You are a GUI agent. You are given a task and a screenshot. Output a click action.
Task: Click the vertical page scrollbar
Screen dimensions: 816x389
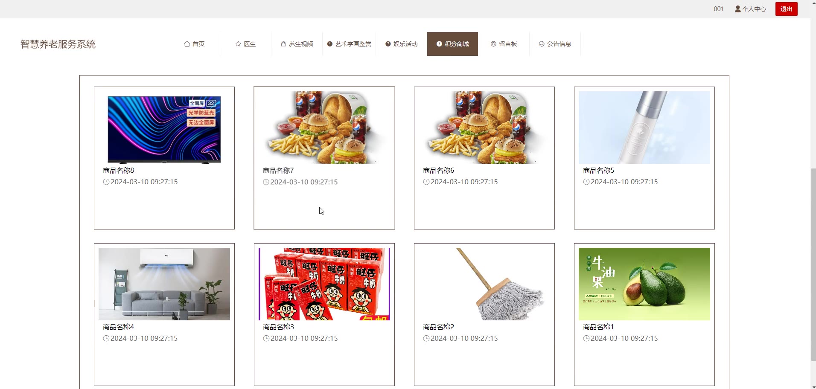pos(813,264)
